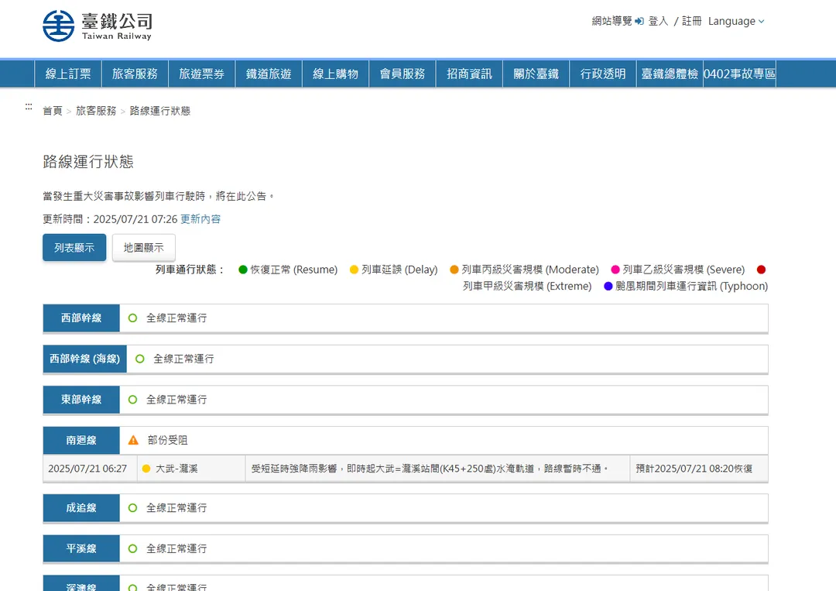Click 旅客服務 in the breadcrumb
Image resolution: width=836 pixels, height=591 pixels.
[96, 111]
